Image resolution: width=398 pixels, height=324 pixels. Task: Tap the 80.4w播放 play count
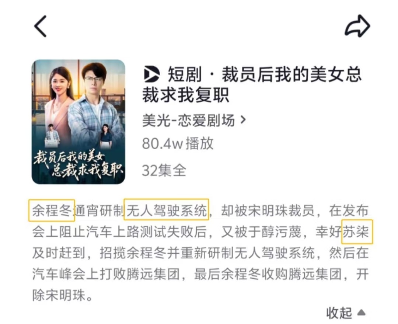(x=178, y=143)
